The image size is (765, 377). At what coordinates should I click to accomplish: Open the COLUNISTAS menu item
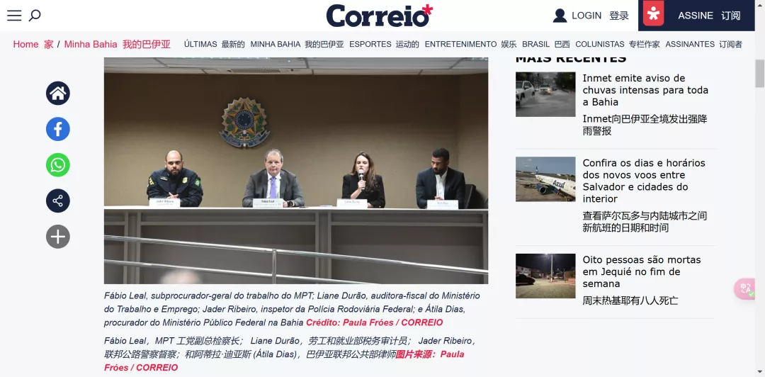point(600,45)
